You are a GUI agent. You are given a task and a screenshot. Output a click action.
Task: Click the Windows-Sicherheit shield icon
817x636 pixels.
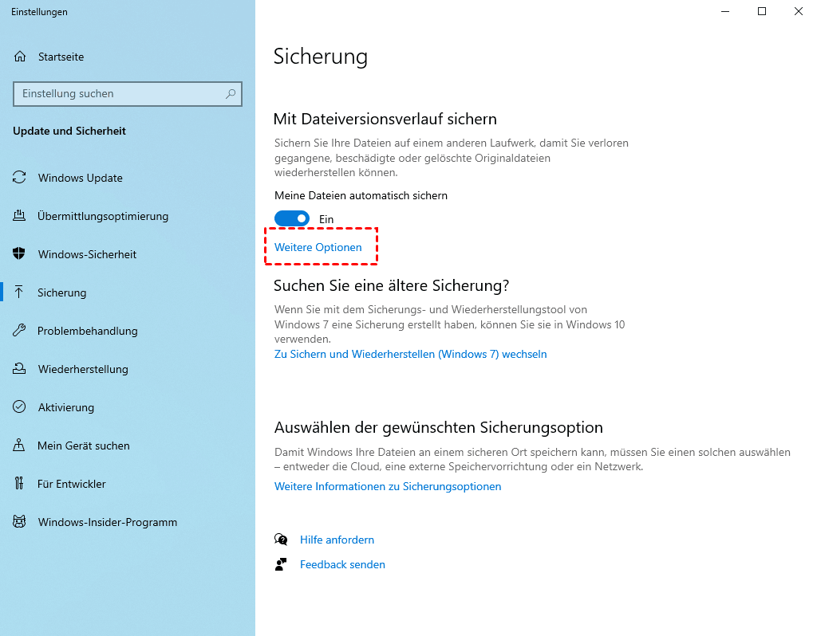pyautogui.click(x=20, y=254)
